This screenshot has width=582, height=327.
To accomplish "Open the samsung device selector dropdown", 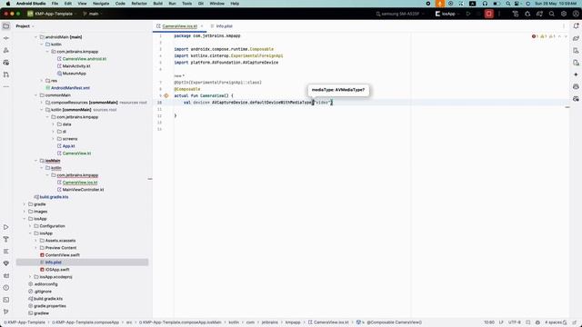I will click(400, 14).
